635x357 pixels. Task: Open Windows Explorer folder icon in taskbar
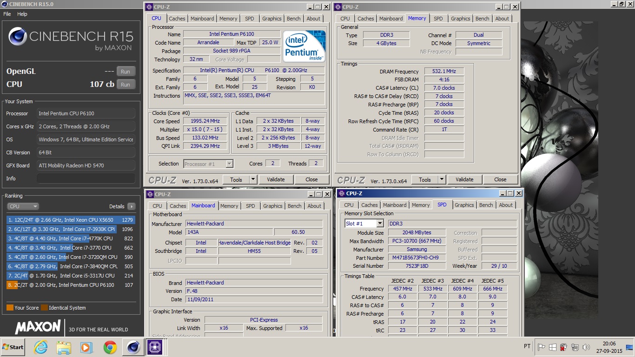pos(64,347)
